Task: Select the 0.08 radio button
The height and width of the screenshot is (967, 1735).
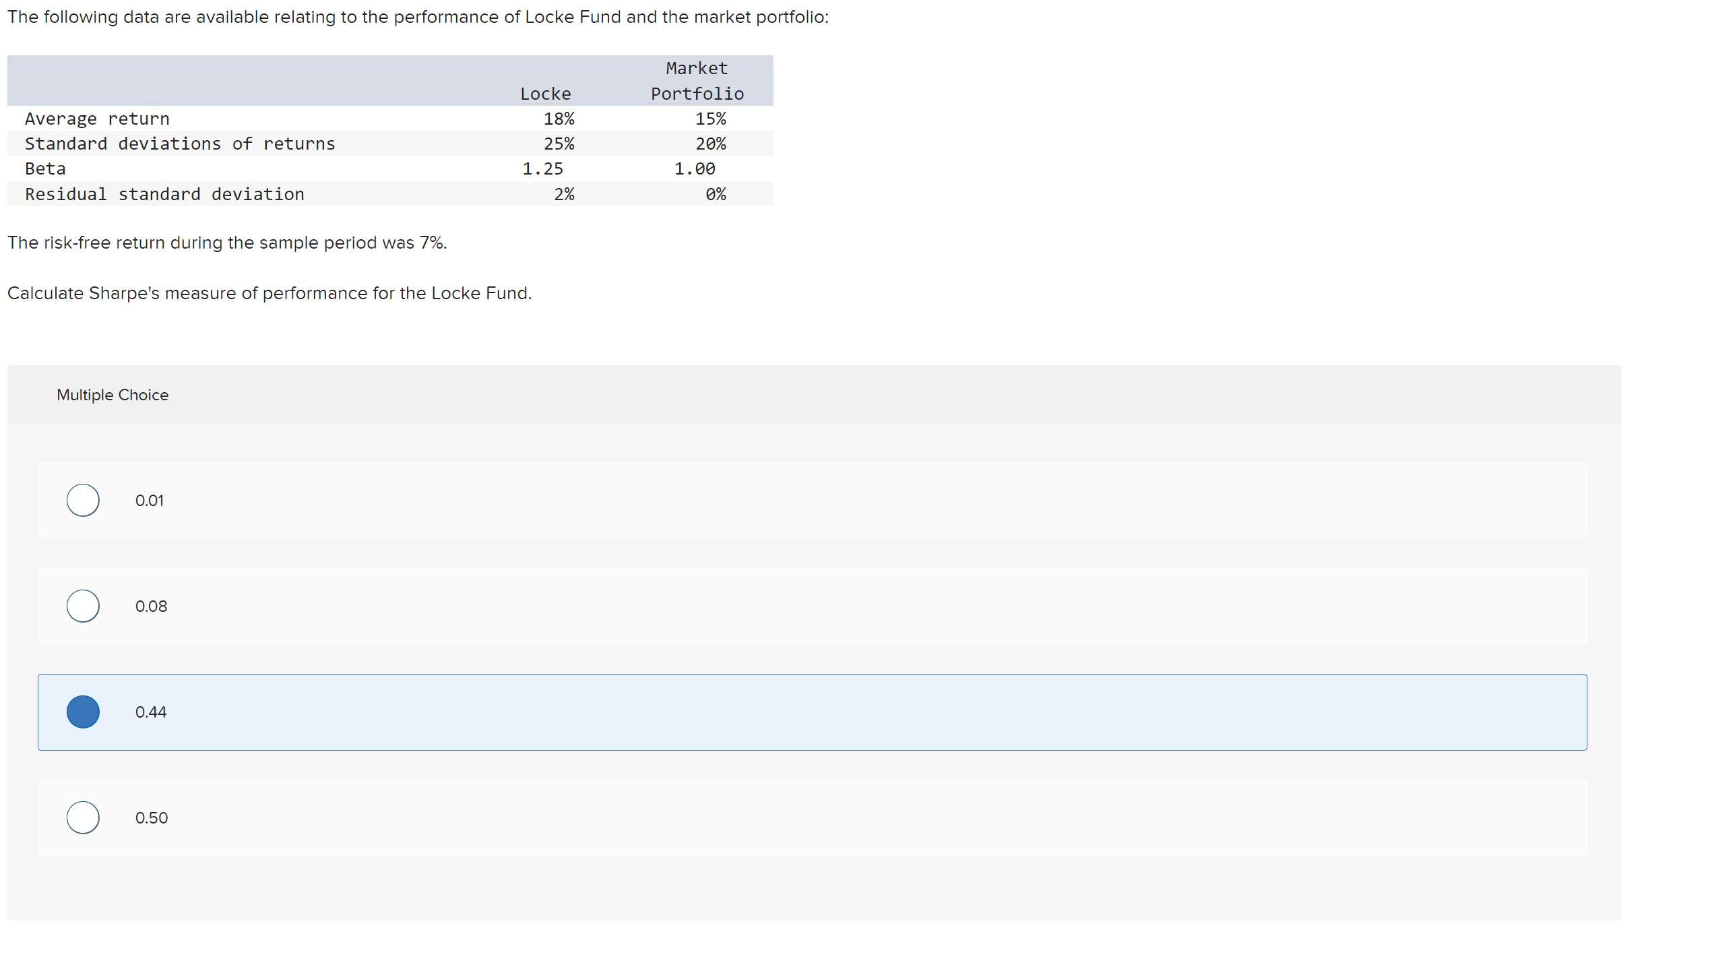Action: click(83, 605)
